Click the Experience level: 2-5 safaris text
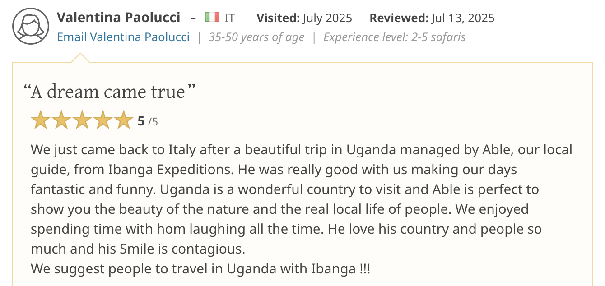Screen dimensions: 605x286 point(394,37)
